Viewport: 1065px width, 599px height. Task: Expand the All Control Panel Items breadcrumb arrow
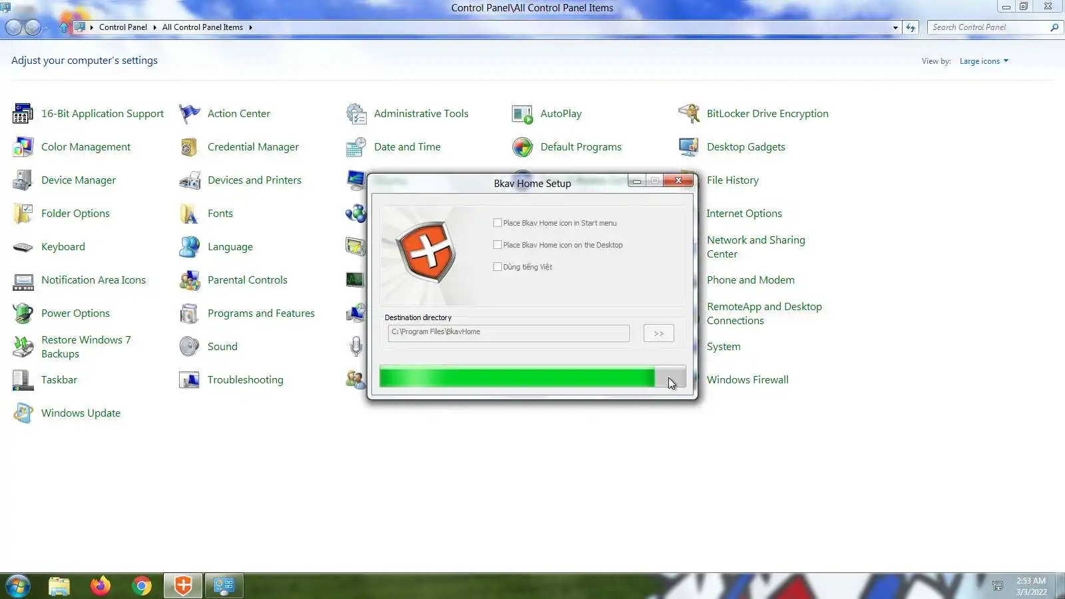click(x=250, y=27)
